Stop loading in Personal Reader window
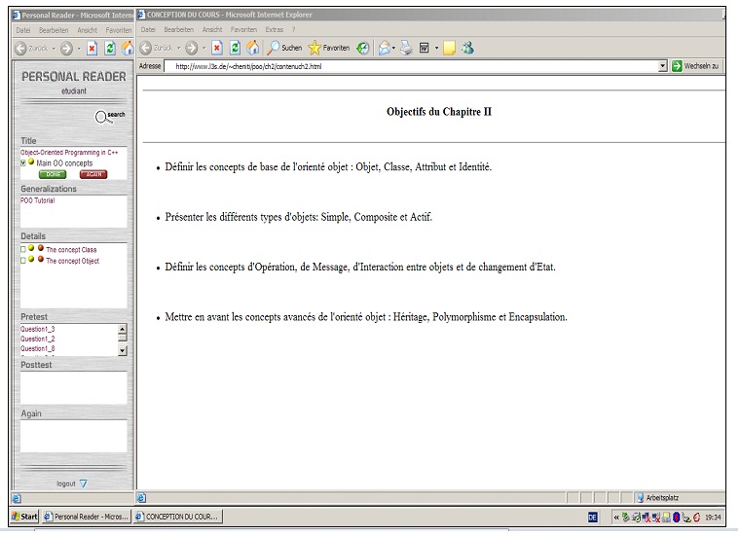Viewport: 741px width, 537px height. 93,49
